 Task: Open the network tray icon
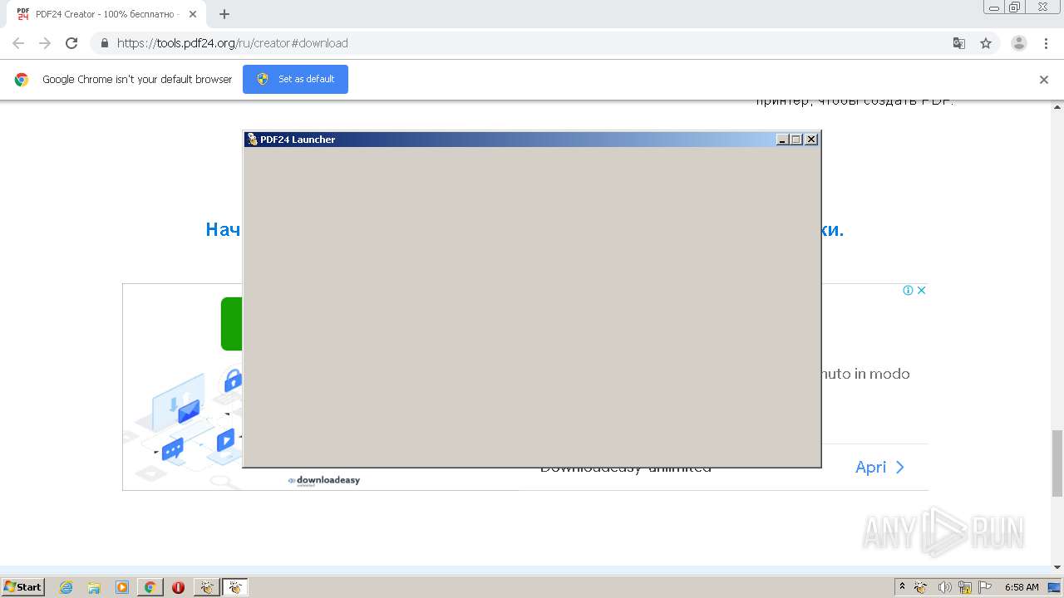click(965, 587)
